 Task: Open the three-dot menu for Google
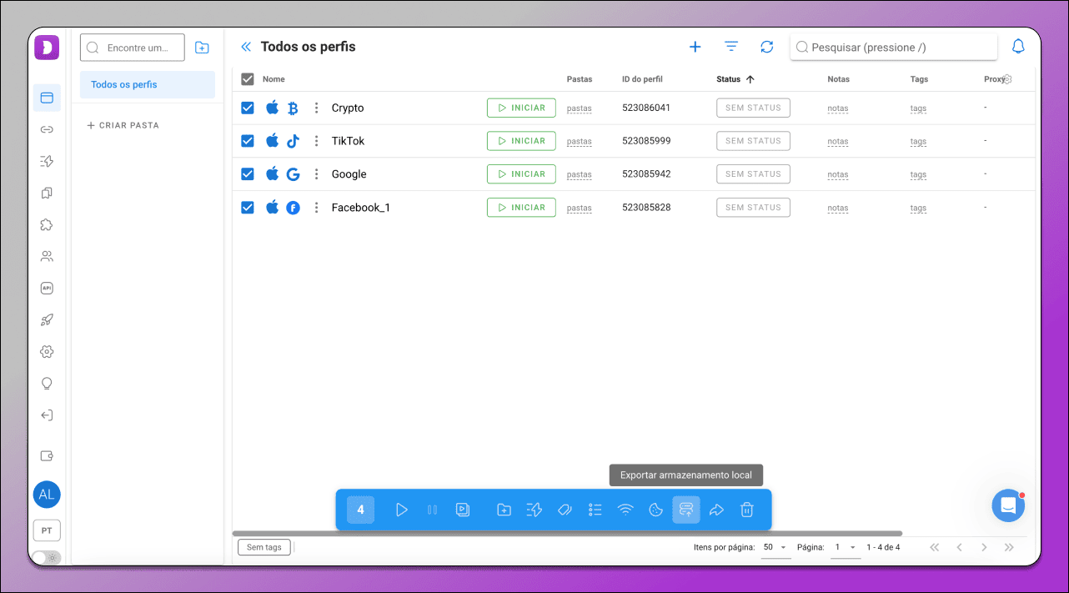pos(316,174)
